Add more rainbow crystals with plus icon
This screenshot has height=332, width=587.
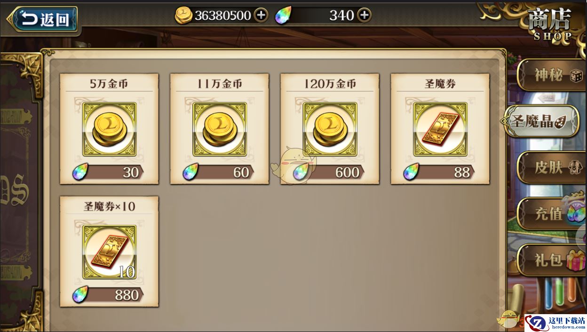364,15
